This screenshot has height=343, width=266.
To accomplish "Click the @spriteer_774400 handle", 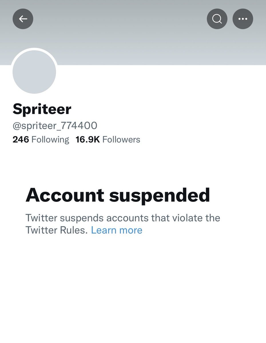I will 55,125.
